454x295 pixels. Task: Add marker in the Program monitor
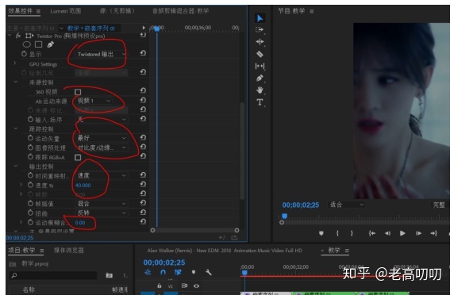click(321, 233)
